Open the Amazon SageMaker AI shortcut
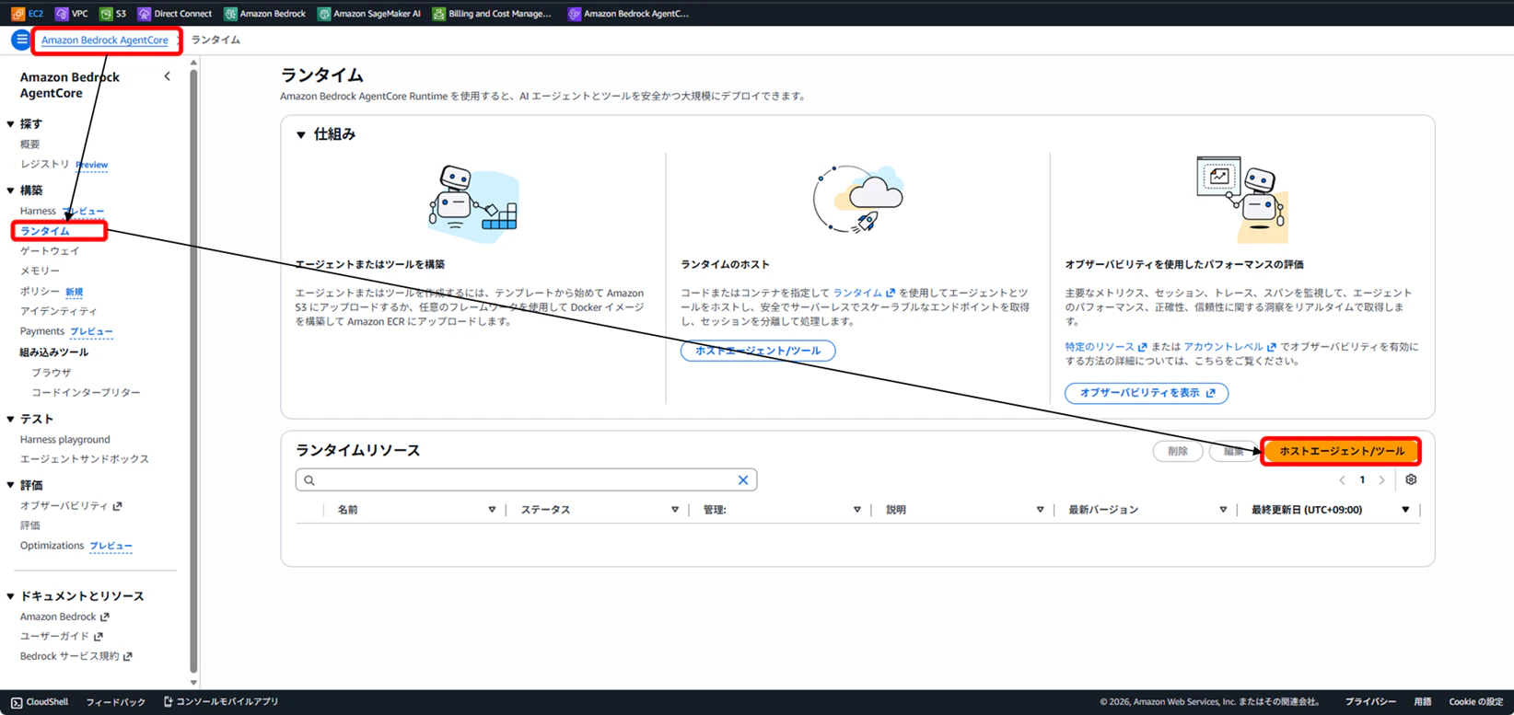Viewport: 1514px width, 715px height. click(368, 14)
